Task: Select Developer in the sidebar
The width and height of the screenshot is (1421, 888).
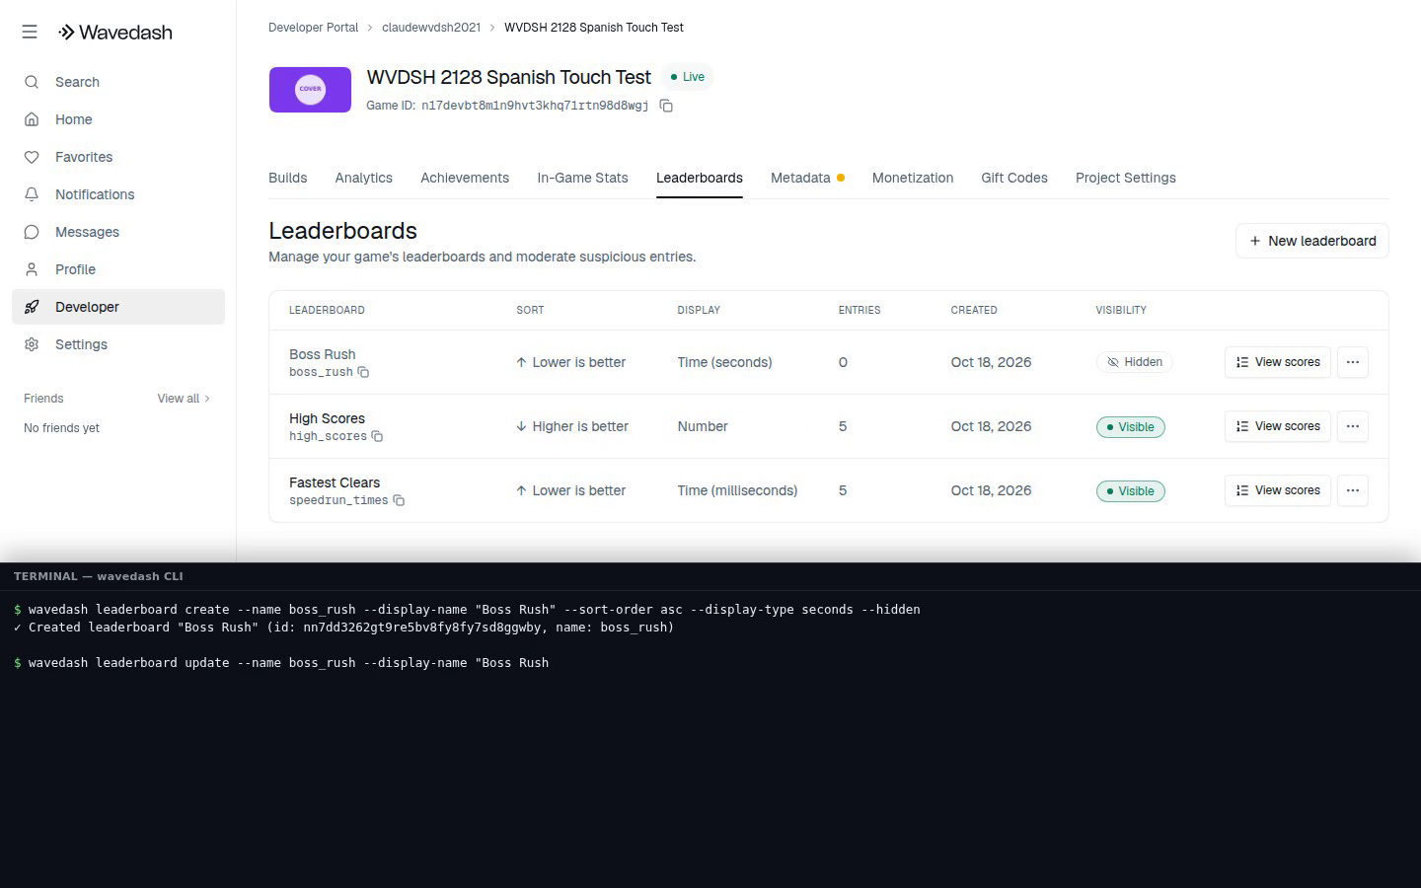Action: 118,307
